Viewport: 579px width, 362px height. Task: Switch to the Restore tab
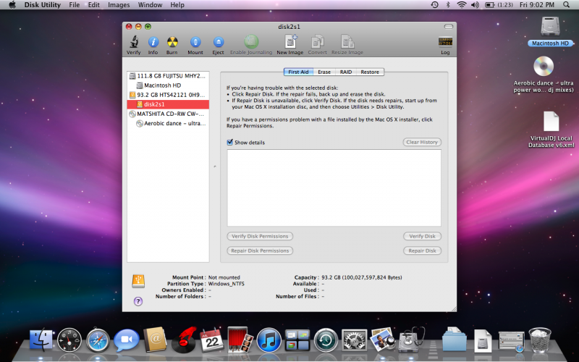point(370,72)
